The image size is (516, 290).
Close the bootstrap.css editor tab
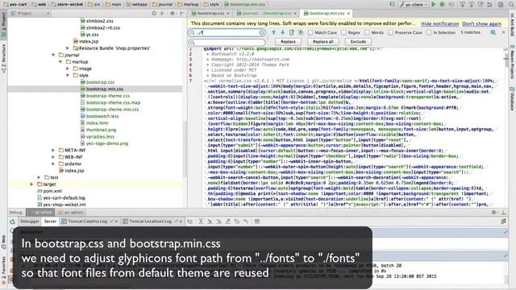click(227, 14)
